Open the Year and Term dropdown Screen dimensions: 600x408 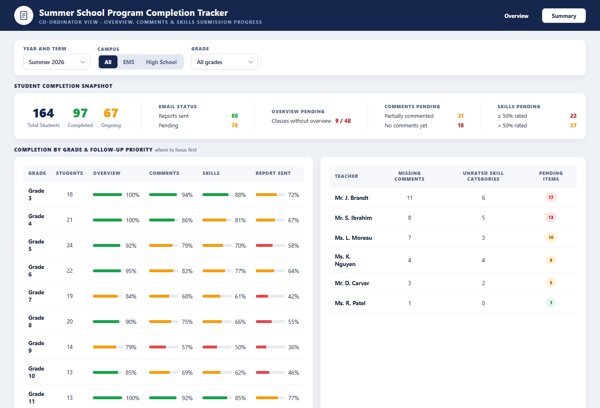coord(57,62)
